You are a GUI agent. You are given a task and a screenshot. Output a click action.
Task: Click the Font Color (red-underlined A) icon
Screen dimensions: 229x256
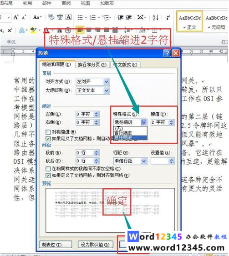click(x=47, y=30)
